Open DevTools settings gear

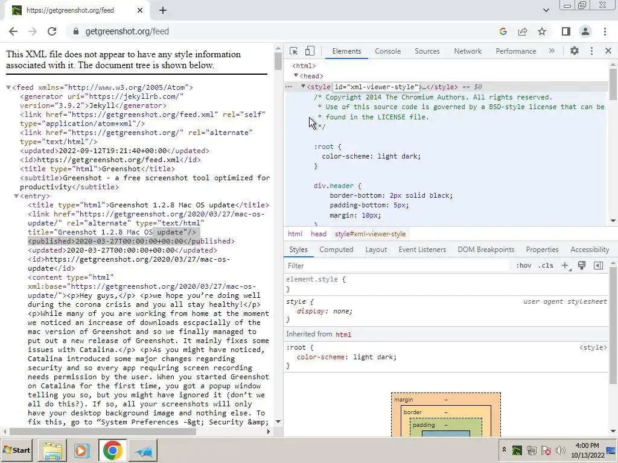coord(575,51)
